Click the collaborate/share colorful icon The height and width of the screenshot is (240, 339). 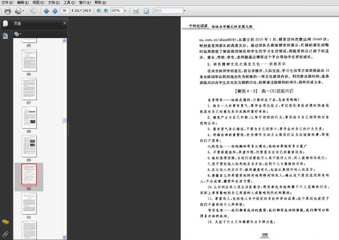tap(18, 11)
